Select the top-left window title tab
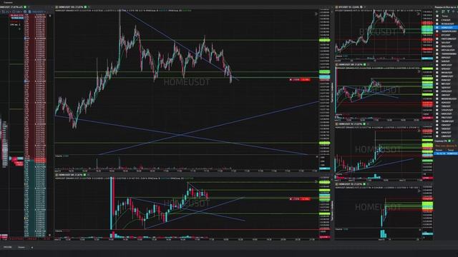Image resolution: width=458 pixels, height=257 pixels. tap(8, 2)
